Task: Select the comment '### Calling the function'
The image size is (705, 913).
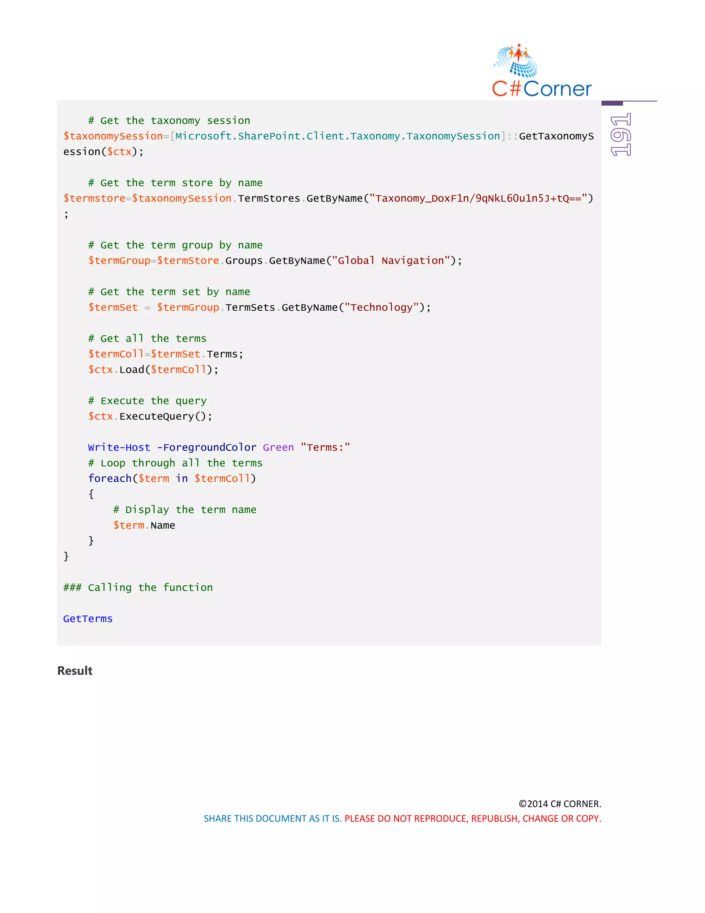Action: [x=138, y=587]
